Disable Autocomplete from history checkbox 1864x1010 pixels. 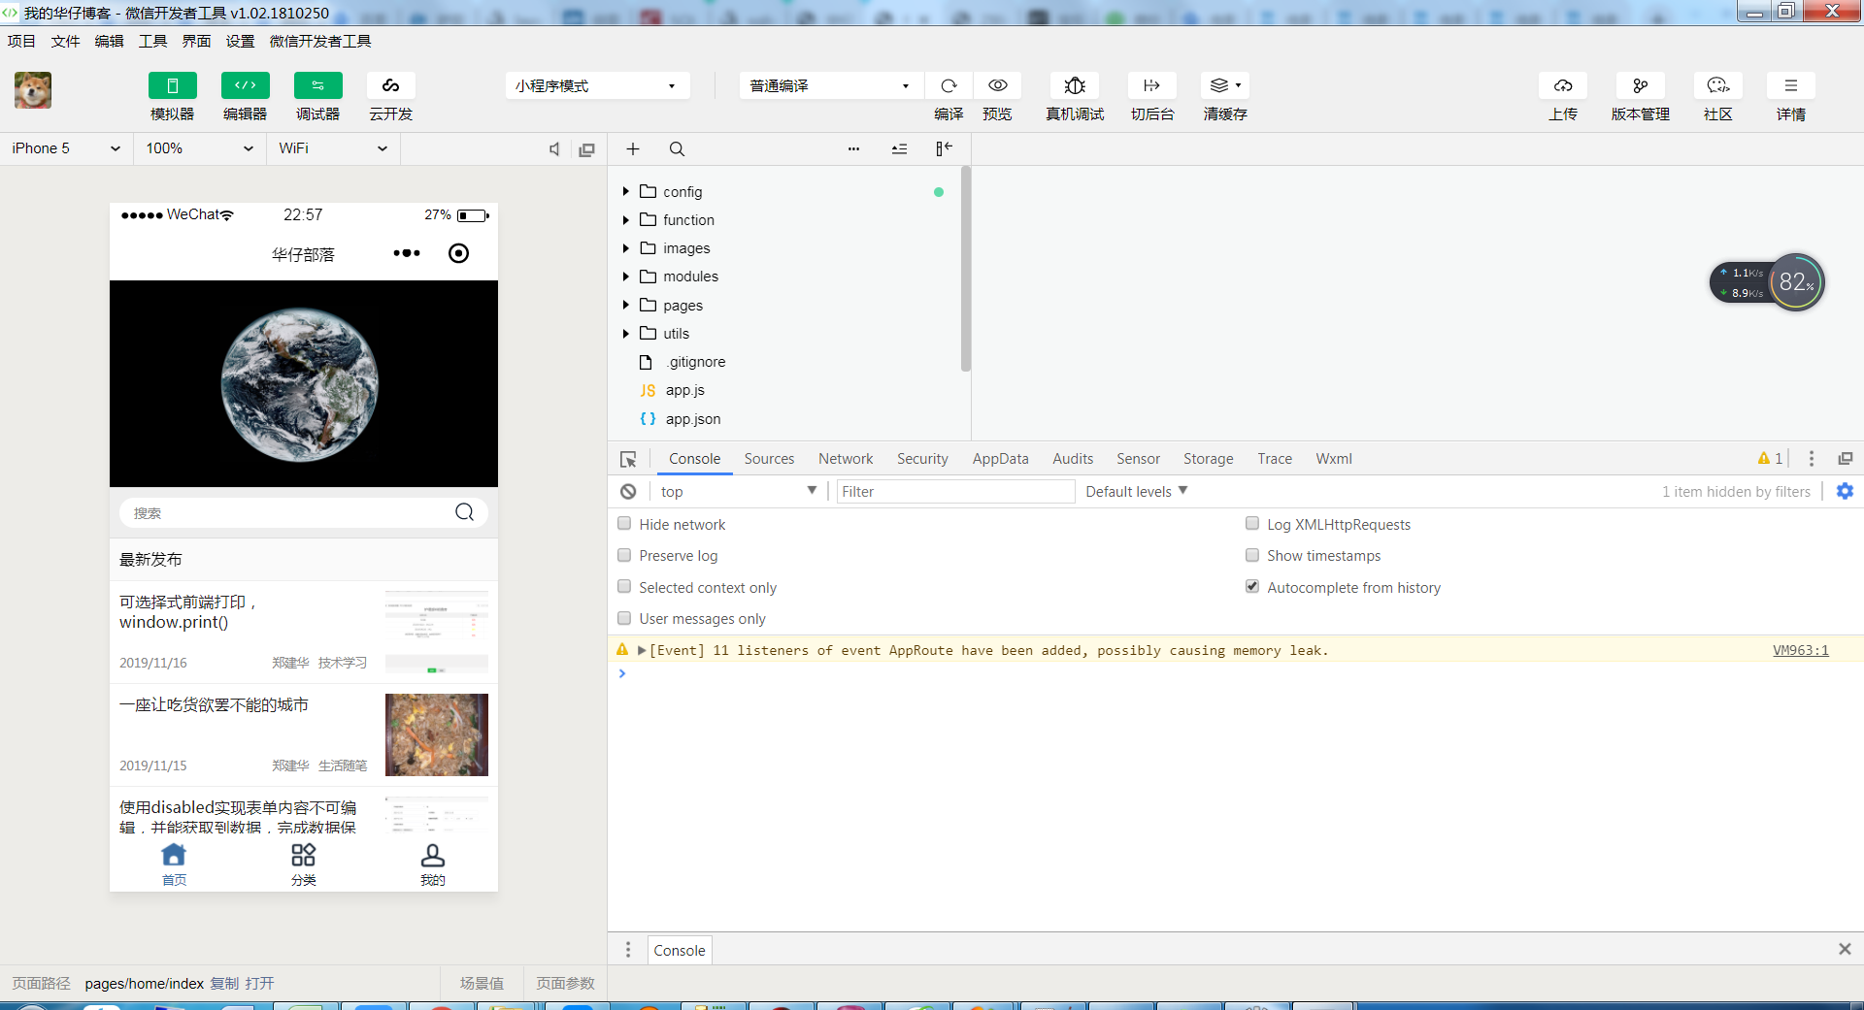1252,587
